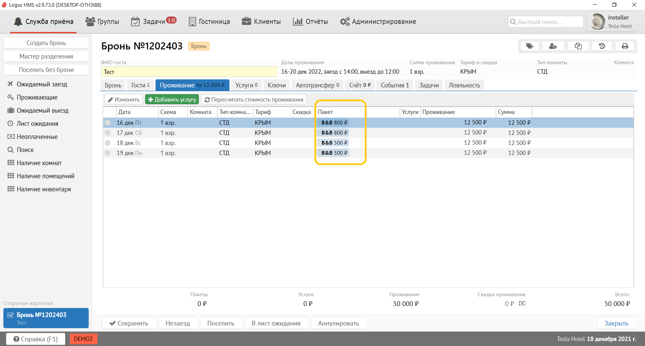Select the radio circle for 19 дек row
Screen dimensions: 645x346
pos(107,153)
